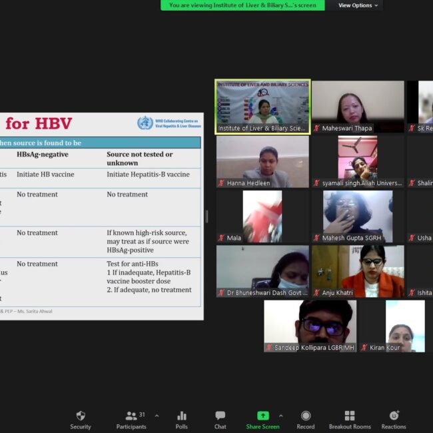Open the Polls icon
Image resolution: width=433 pixels, height=433 pixels.
coord(181,416)
